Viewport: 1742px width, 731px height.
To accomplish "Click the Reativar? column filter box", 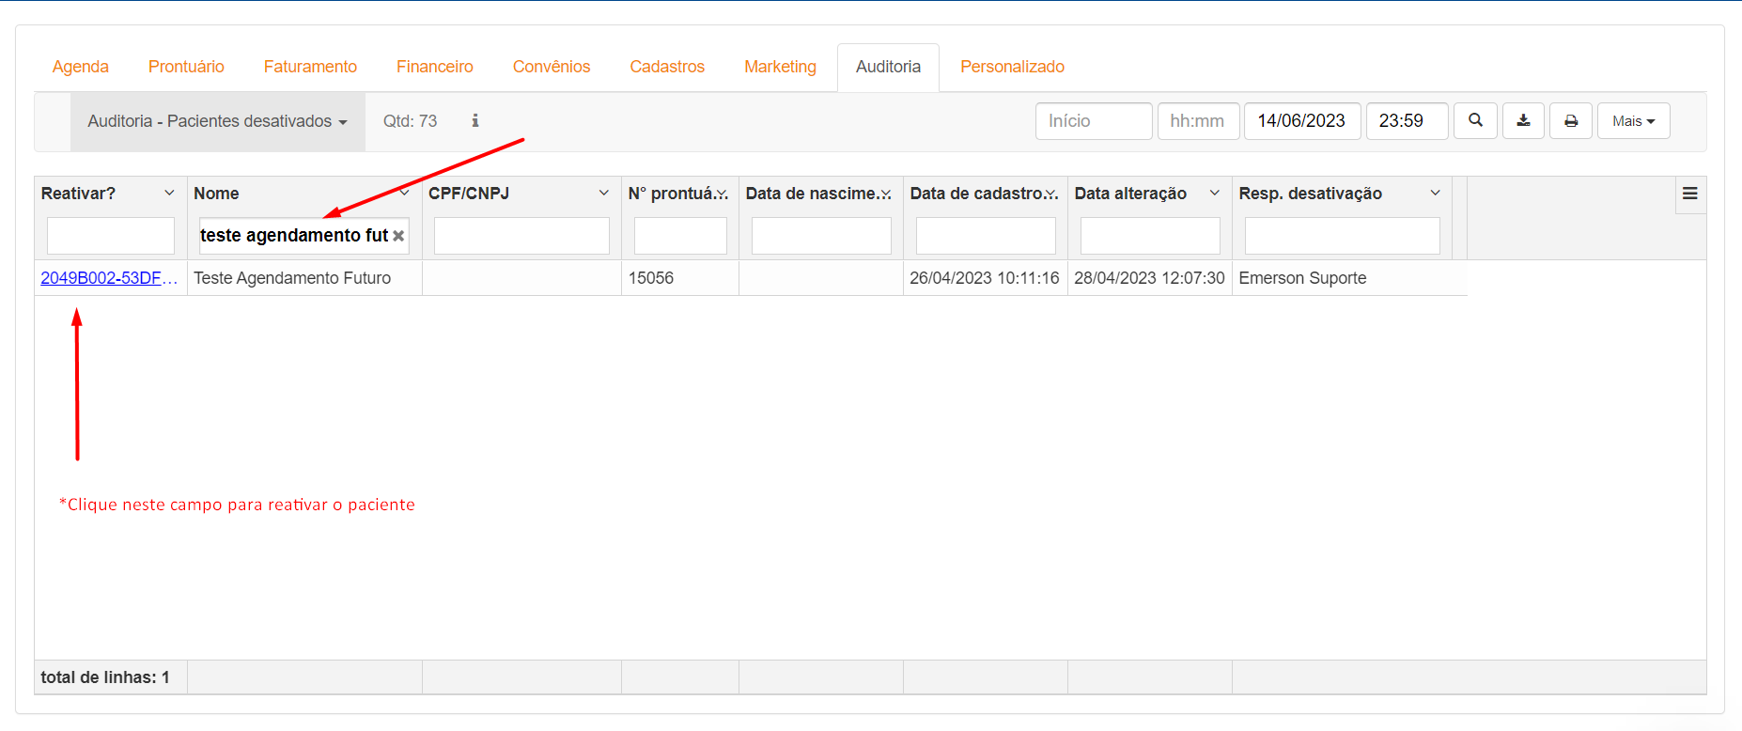I will [111, 236].
